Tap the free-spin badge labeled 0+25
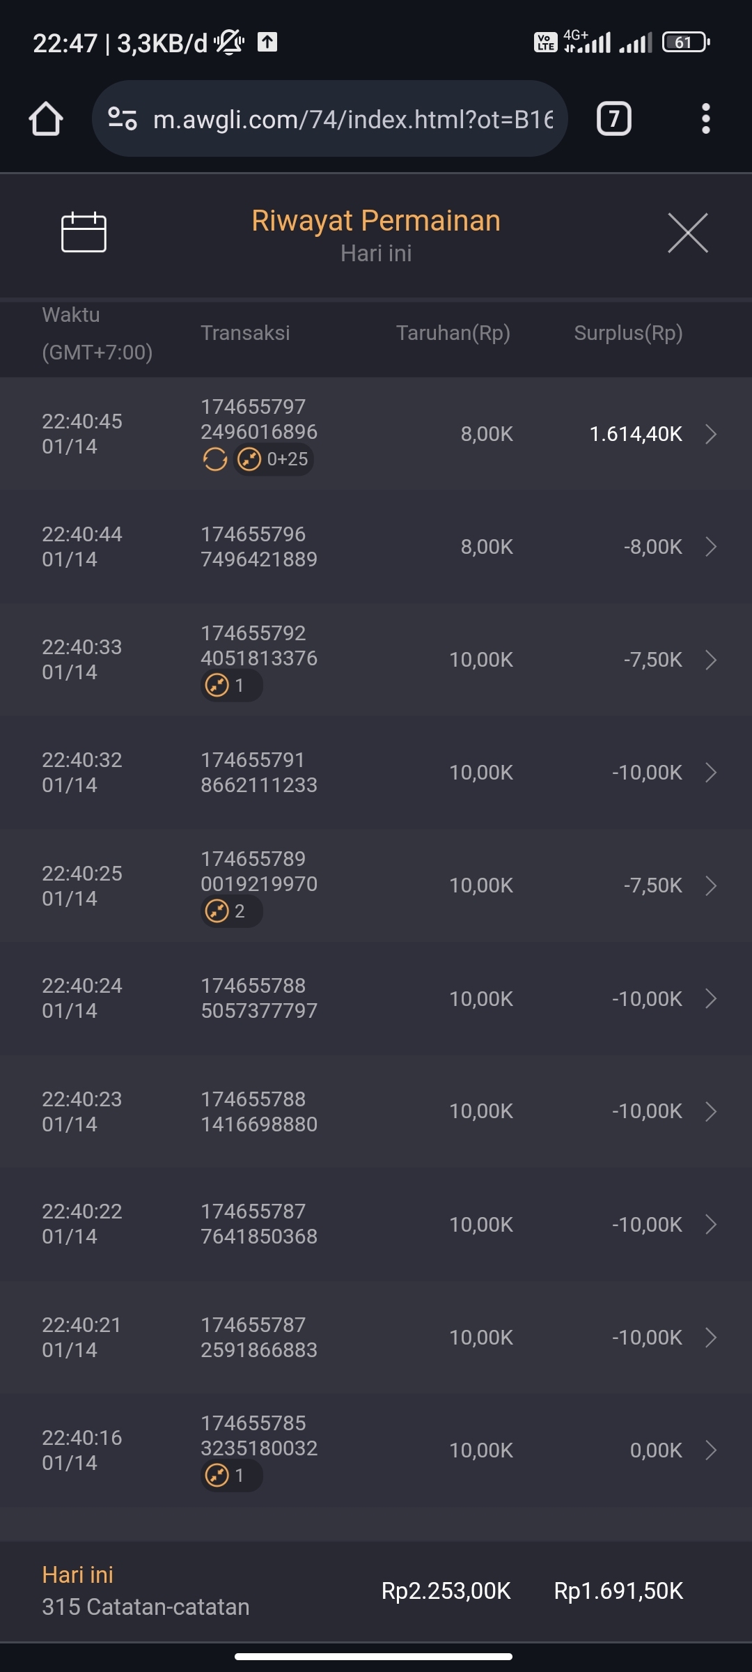 pos(274,460)
